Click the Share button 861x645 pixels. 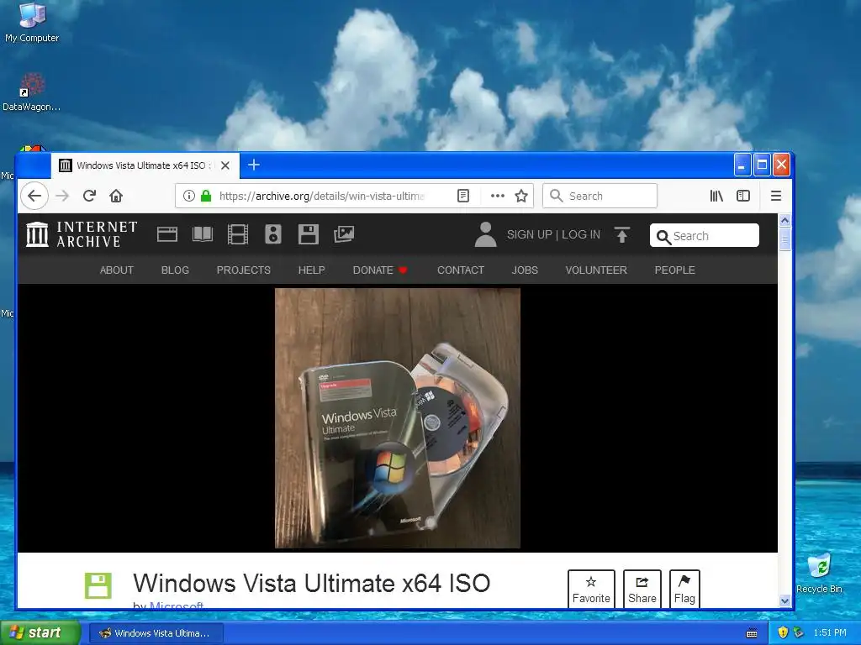coord(642,589)
